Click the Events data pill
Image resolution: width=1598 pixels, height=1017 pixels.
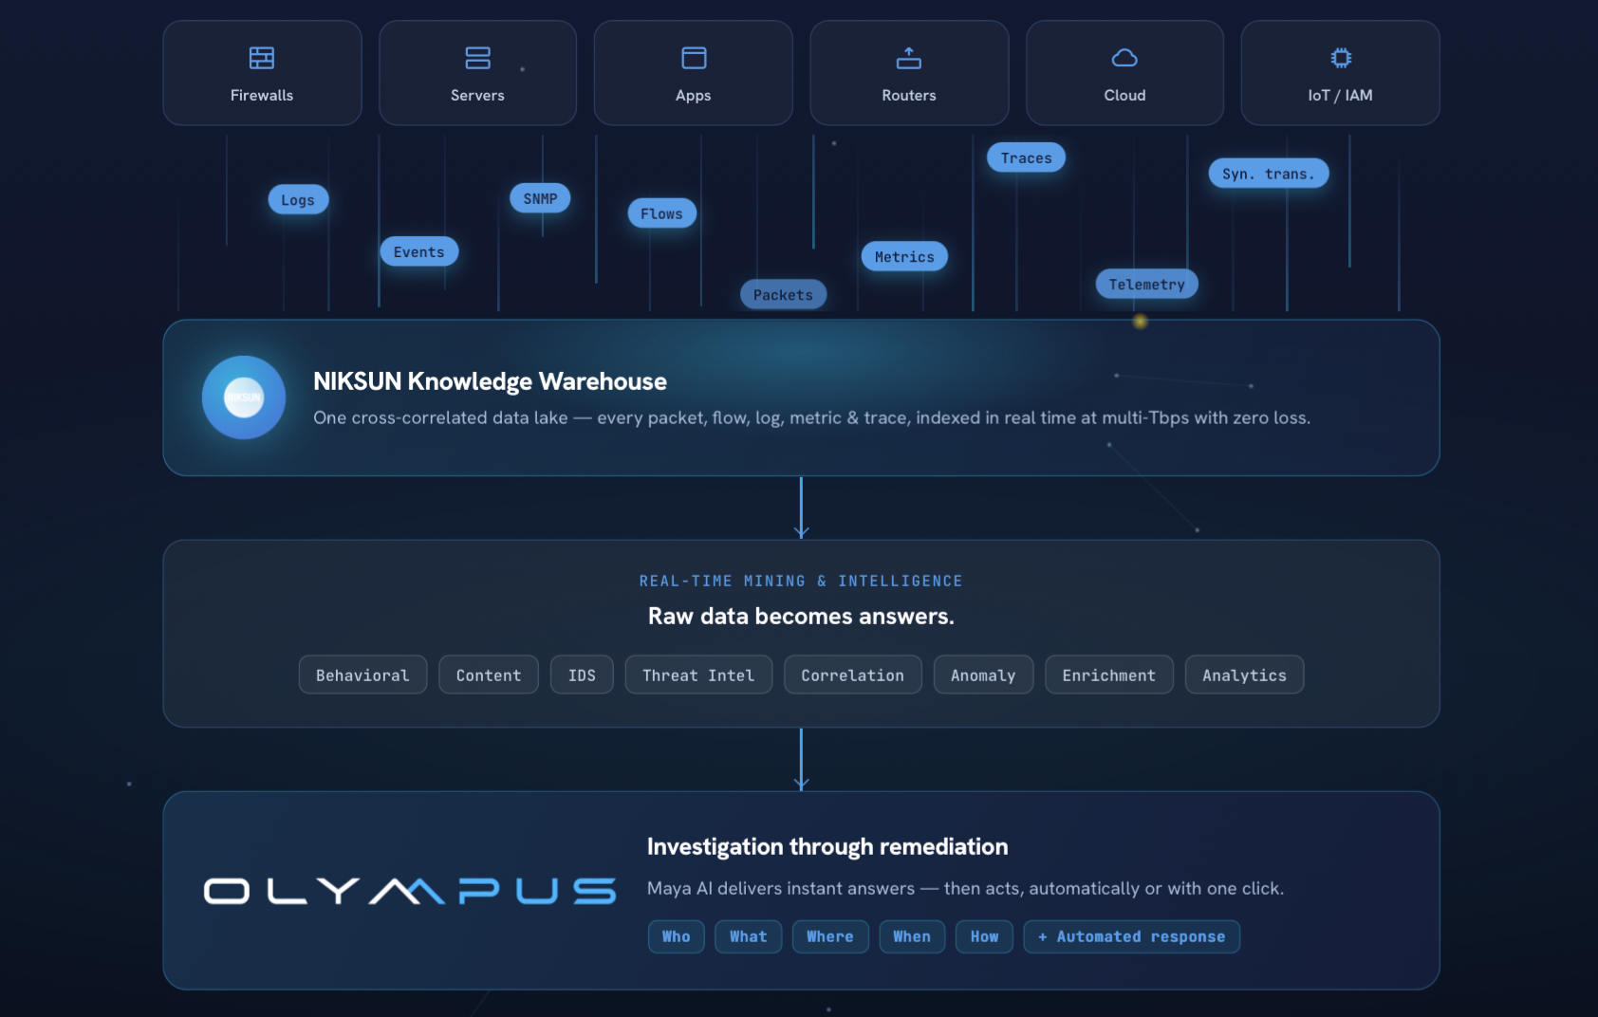418,251
